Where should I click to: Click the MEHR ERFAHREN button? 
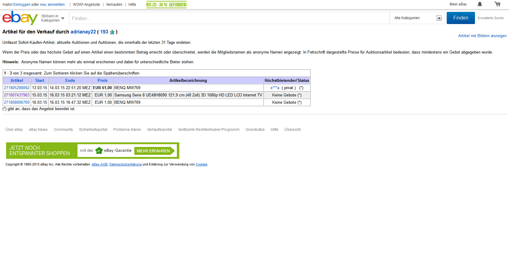[155, 151]
